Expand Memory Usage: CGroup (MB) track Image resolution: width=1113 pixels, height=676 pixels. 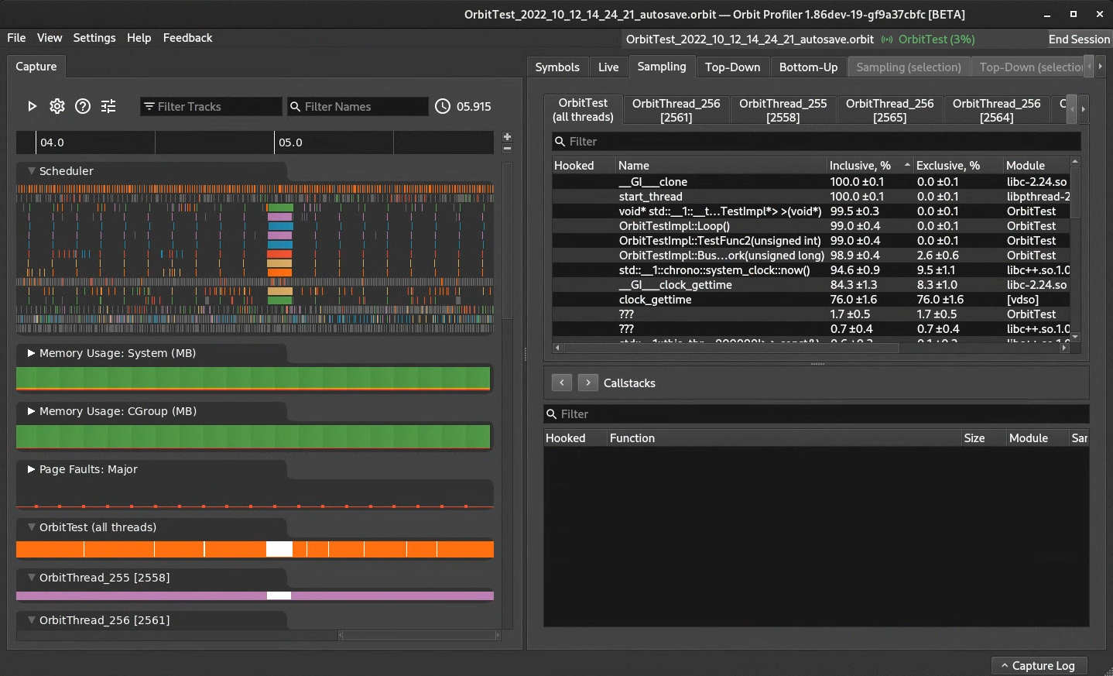(x=32, y=410)
